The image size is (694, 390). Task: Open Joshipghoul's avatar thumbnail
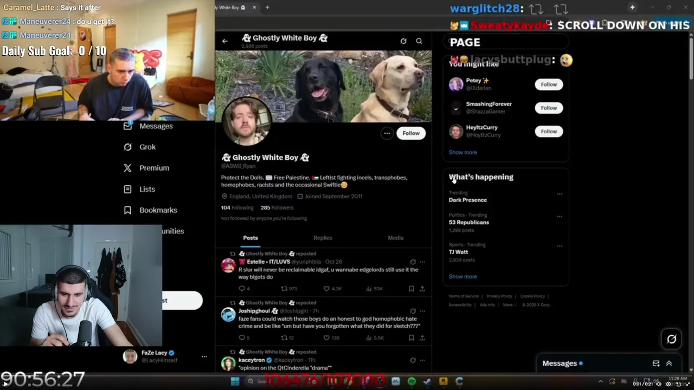(x=228, y=315)
